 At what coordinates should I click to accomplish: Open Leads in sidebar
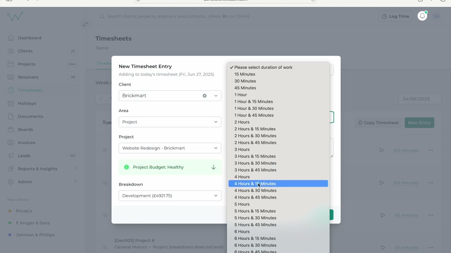[24, 156]
